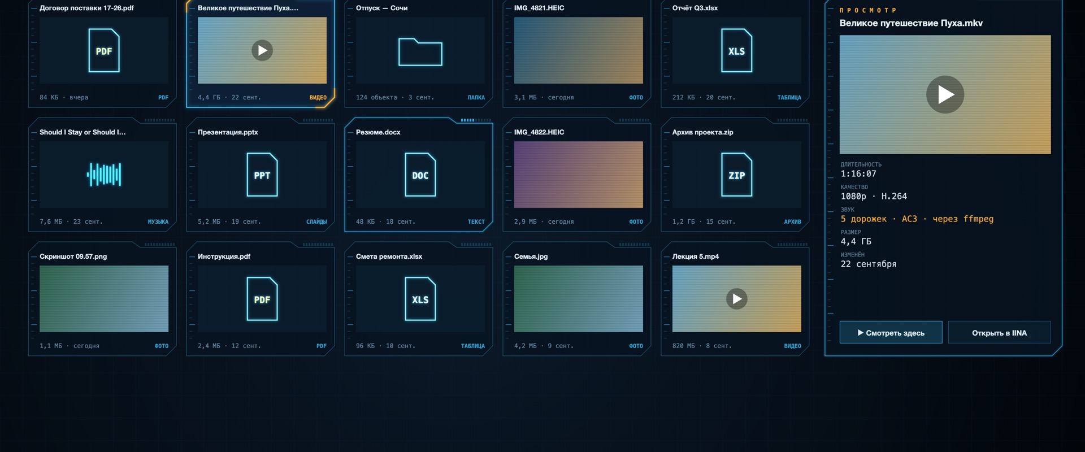Select the Скриншот 09.57.png thumbnail
The image size is (1085, 452).
pos(104,299)
